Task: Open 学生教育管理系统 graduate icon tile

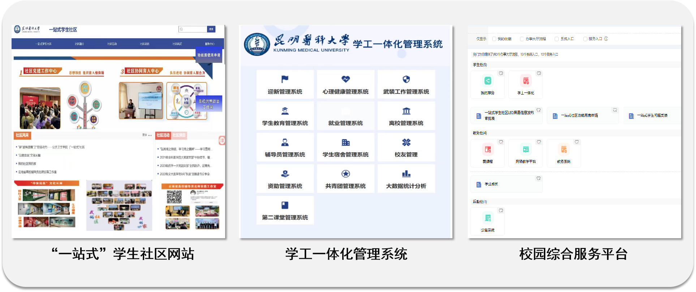Action: (x=285, y=116)
